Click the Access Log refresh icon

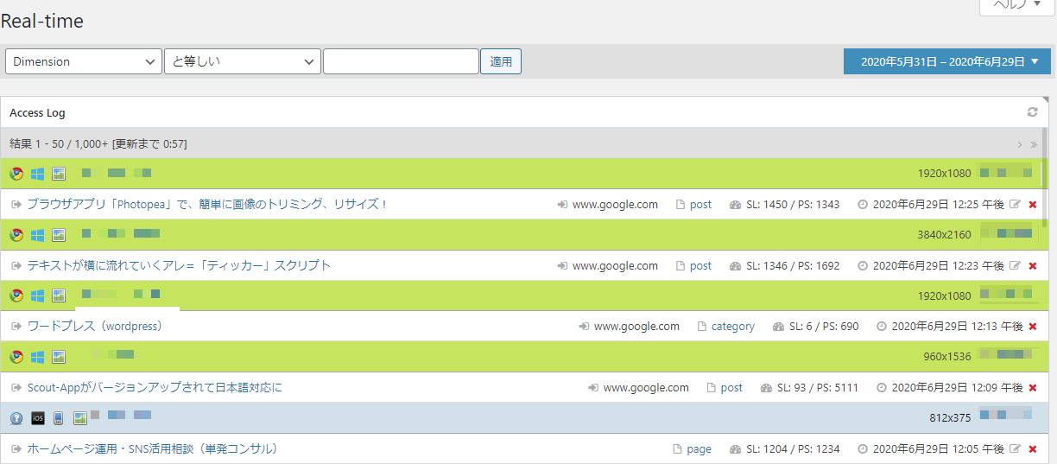coord(1031,112)
